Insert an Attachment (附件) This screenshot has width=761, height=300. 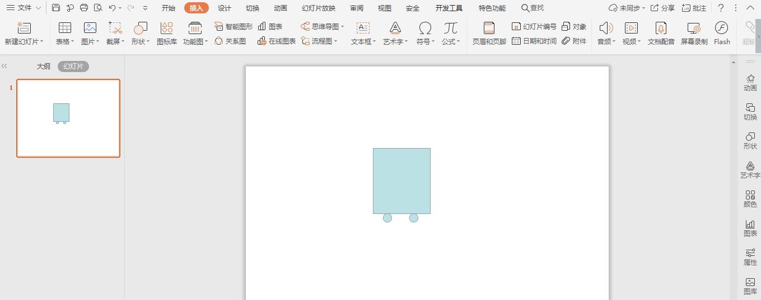pyautogui.click(x=574, y=41)
